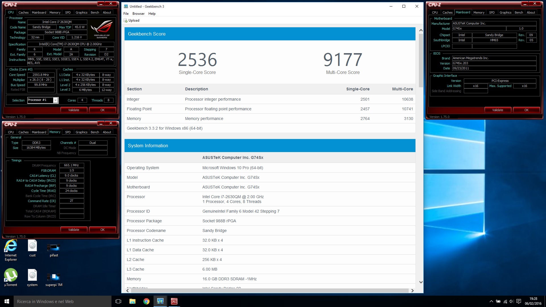Click OK in the CPU tab window
This screenshot has width=546, height=307.
click(102, 110)
